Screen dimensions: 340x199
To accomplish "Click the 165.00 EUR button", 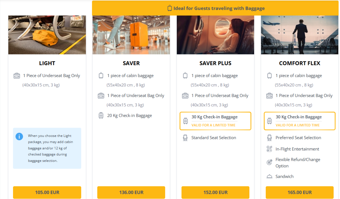I will [299, 192].
